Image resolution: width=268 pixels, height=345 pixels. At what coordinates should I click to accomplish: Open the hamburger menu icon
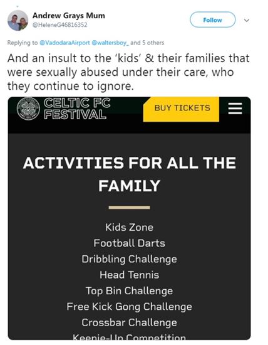235,109
